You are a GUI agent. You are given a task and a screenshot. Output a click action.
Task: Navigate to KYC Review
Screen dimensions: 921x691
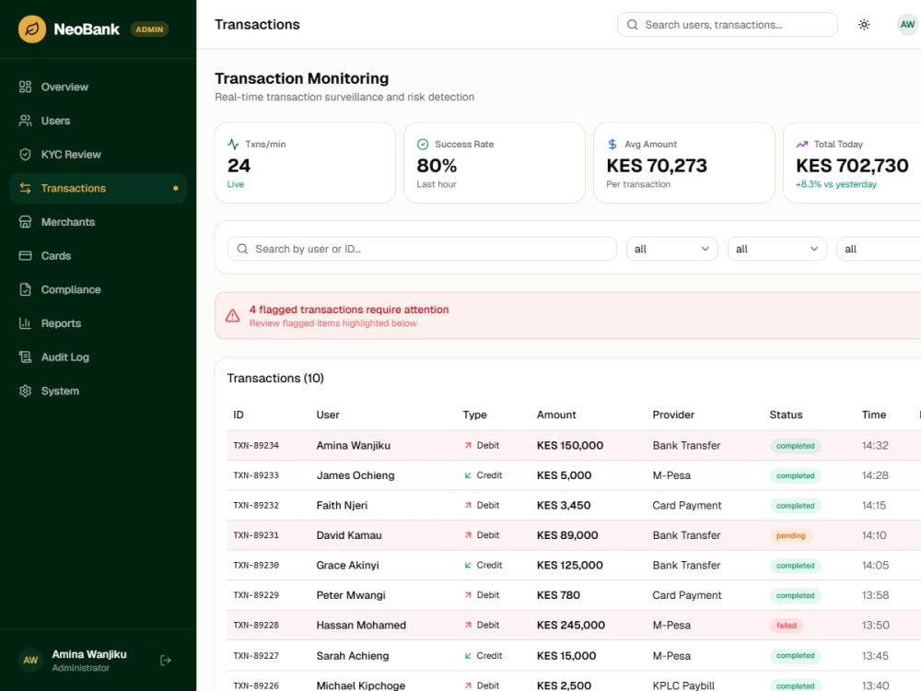[99, 155]
